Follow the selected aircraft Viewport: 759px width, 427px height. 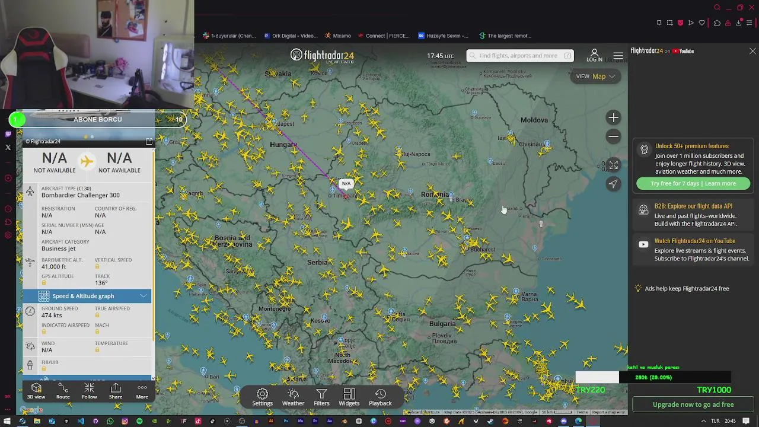click(x=89, y=391)
